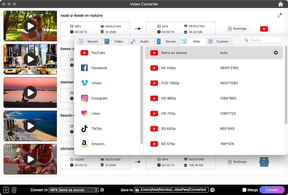The image size is (288, 195).
Task: Open the gear settings for Same as source preset
Action: [276, 52]
